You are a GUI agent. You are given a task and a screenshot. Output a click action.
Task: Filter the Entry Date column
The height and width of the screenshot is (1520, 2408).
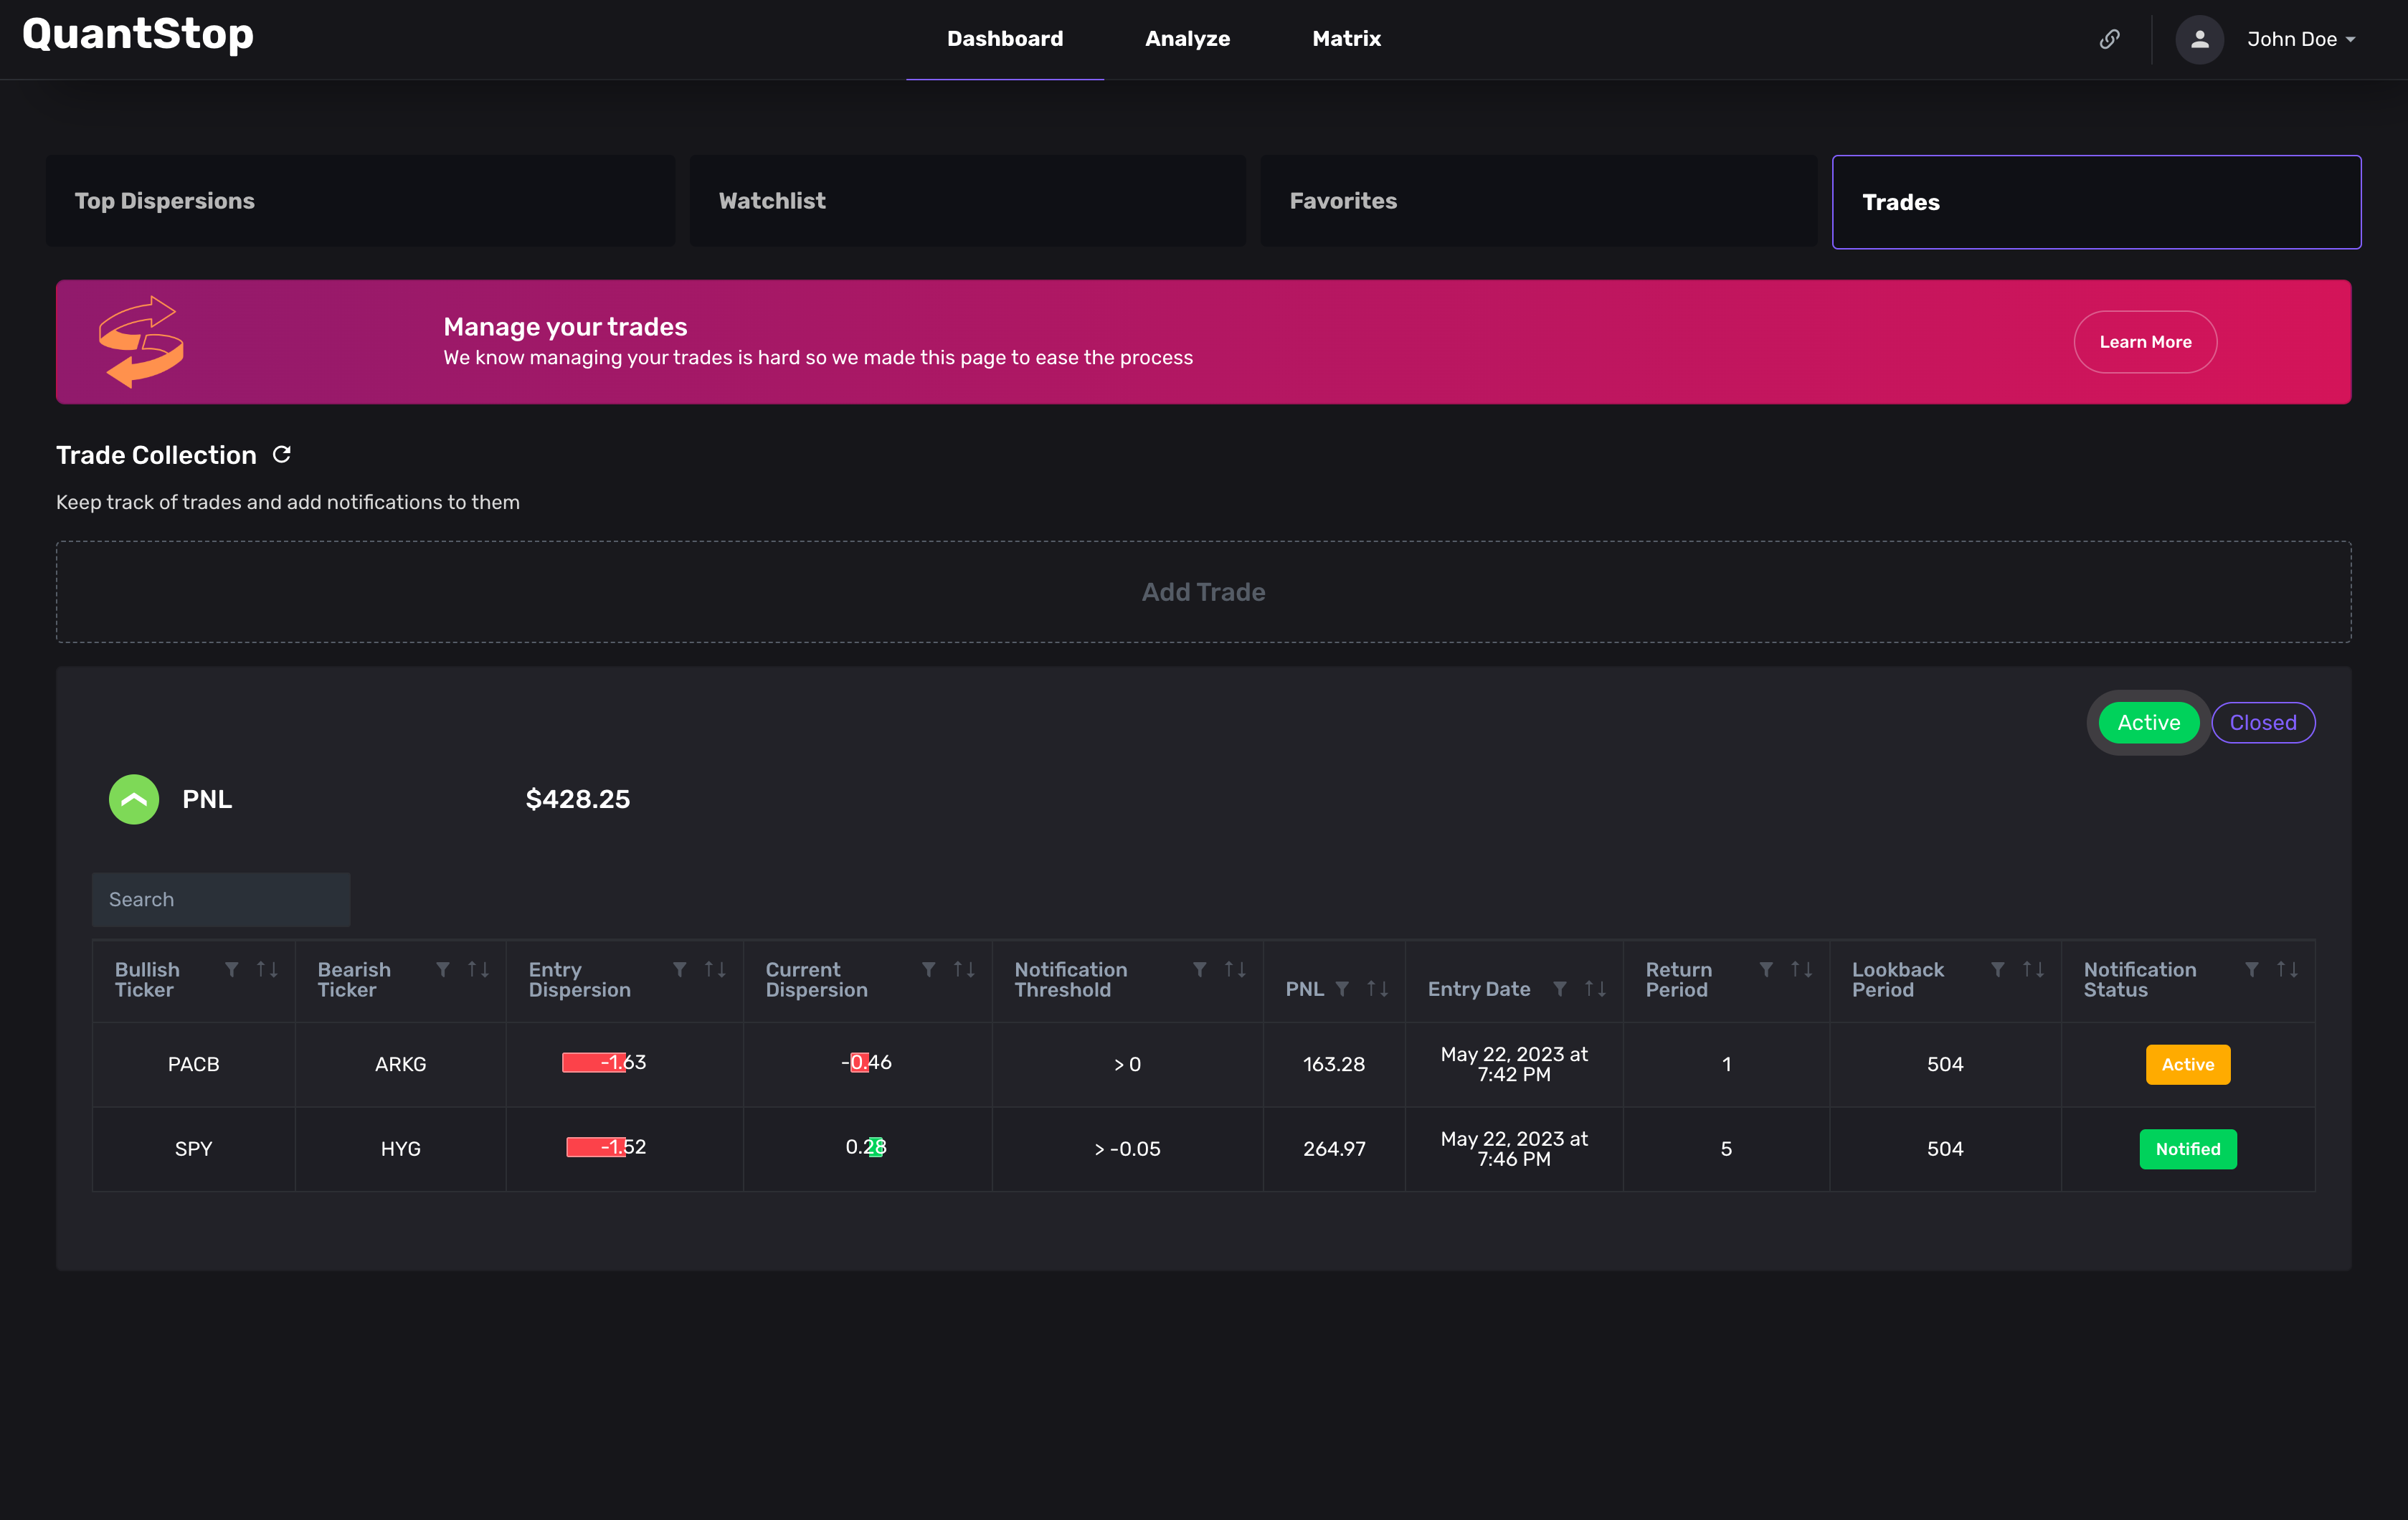click(1560, 989)
